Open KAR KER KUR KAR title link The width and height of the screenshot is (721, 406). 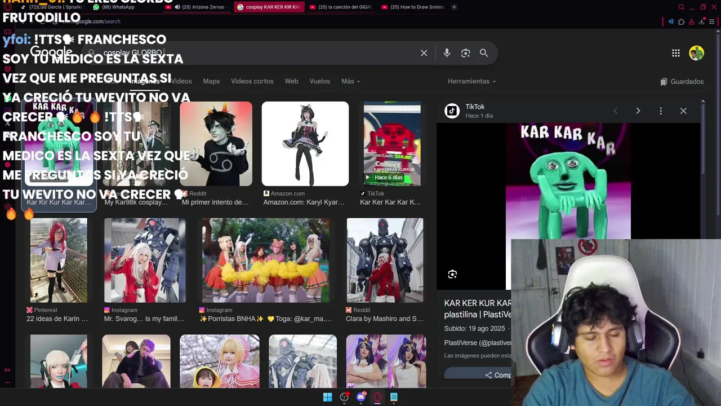(x=478, y=308)
